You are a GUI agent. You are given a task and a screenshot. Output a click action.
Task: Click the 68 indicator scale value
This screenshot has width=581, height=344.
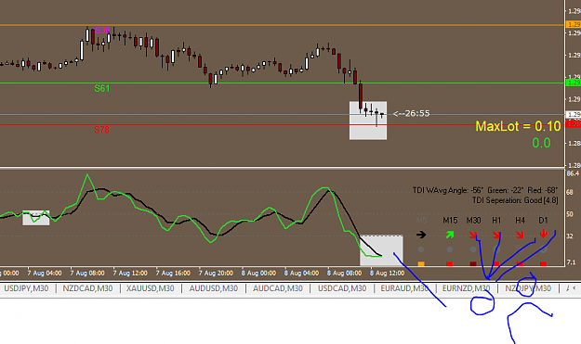coord(570,192)
